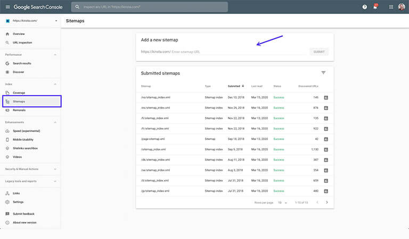Sort by the Submitted column header

(x=236, y=86)
